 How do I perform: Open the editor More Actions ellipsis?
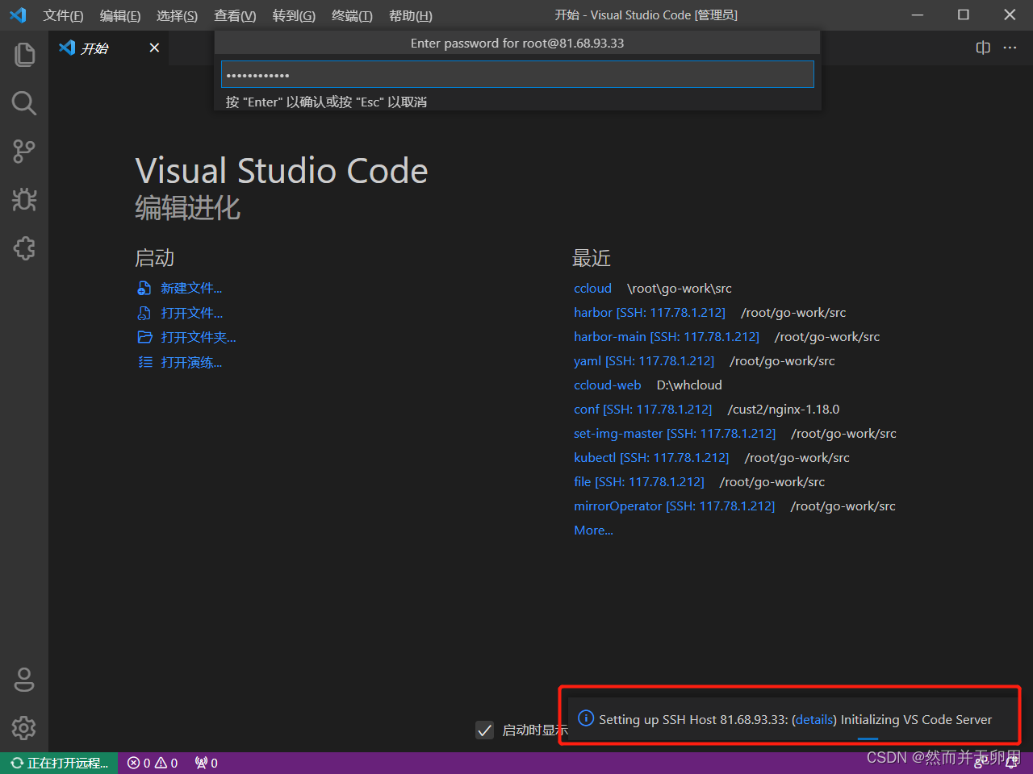pyautogui.click(x=1010, y=48)
